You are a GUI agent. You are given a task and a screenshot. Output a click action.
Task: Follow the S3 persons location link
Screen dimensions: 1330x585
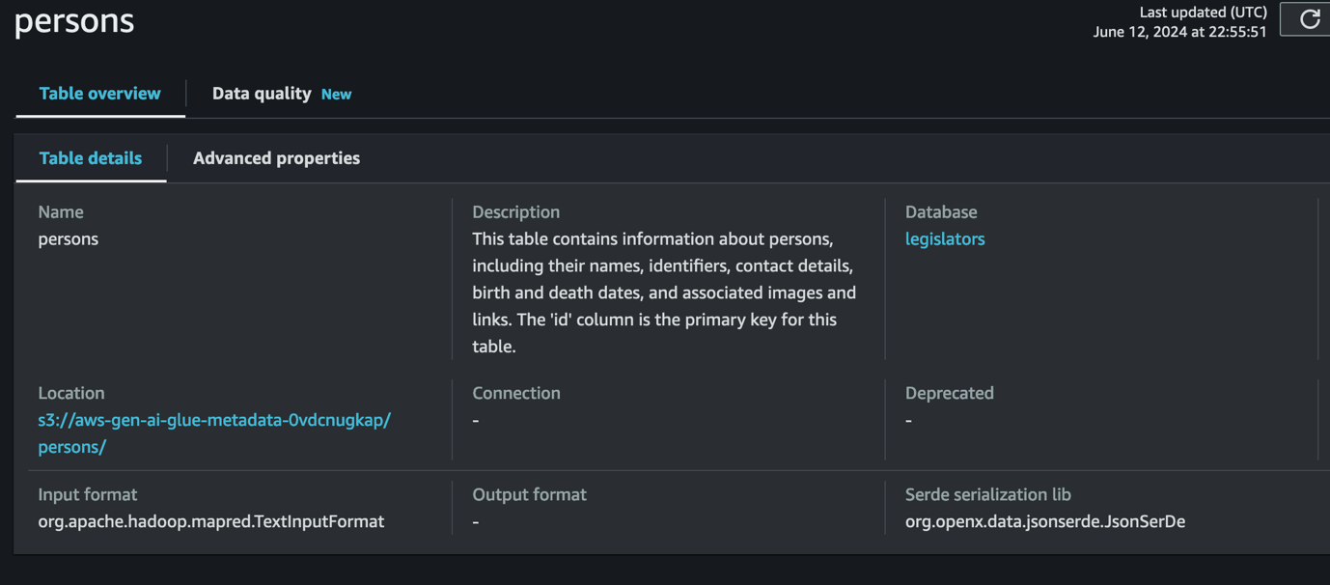pyautogui.click(x=213, y=421)
